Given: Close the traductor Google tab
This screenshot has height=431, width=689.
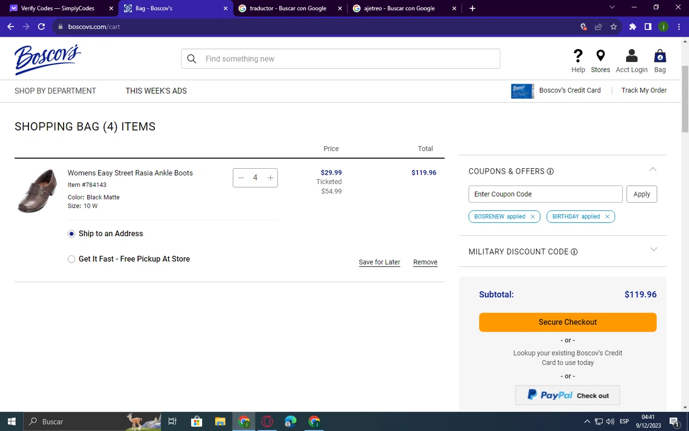Looking at the screenshot, I should (x=340, y=8).
